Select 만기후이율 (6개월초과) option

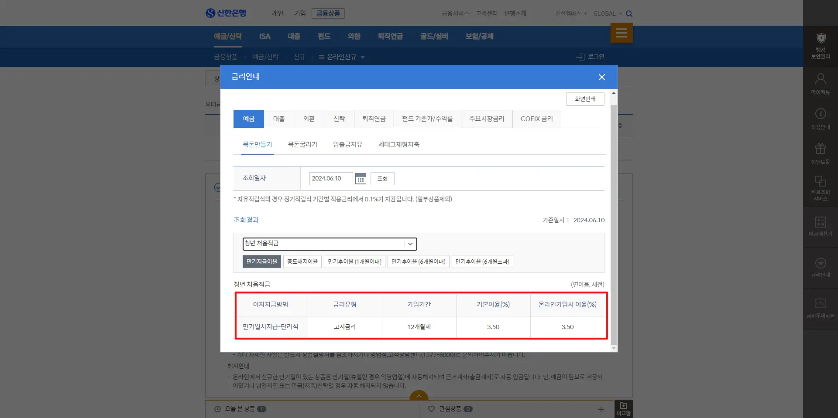(482, 262)
